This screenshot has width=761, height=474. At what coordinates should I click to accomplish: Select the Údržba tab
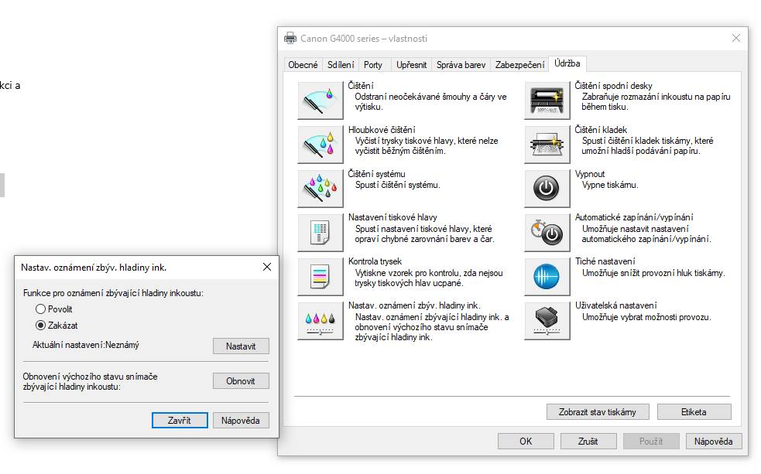pos(567,63)
